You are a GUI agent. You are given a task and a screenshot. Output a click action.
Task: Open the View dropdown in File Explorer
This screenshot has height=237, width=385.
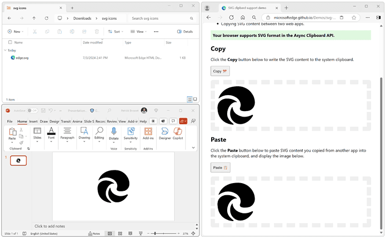pos(139,31)
